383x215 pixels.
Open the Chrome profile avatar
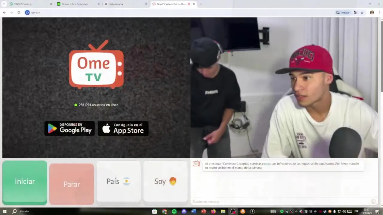(x=372, y=13)
